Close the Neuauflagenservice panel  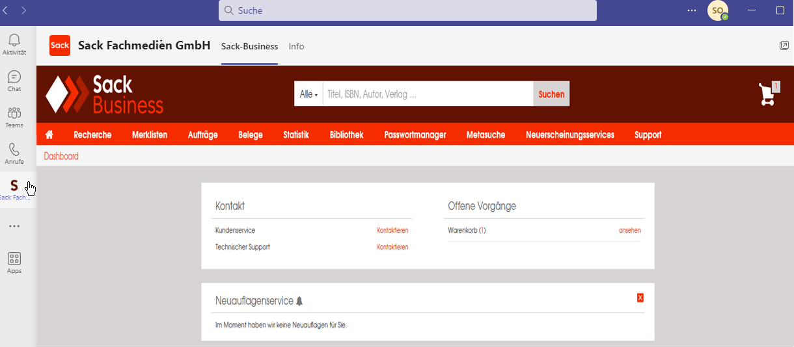tap(640, 298)
